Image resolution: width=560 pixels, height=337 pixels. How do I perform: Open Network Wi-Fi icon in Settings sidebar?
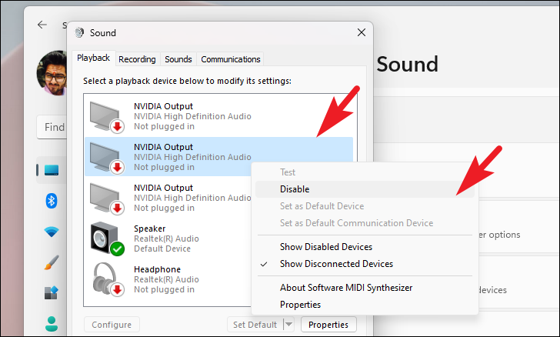click(x=52, y=232)
